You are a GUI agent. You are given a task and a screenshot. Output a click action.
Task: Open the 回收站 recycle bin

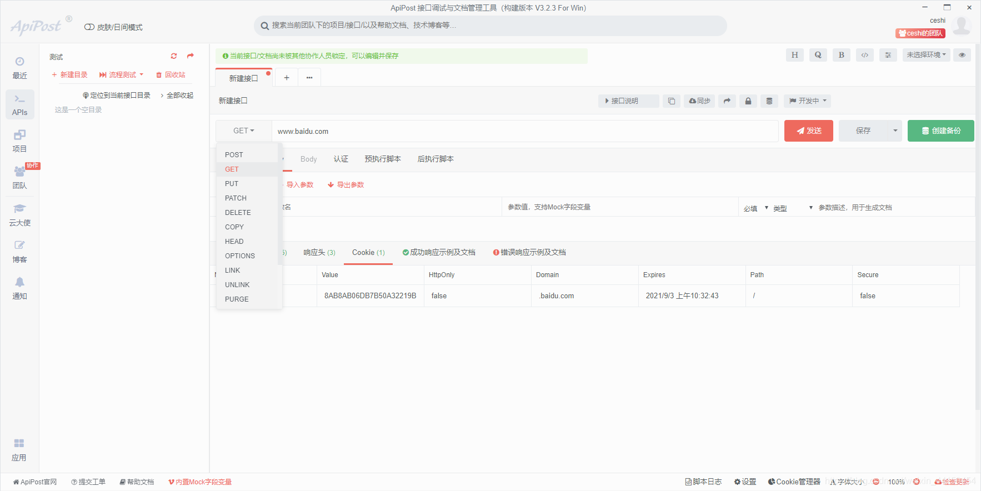(x=171, y=75)
